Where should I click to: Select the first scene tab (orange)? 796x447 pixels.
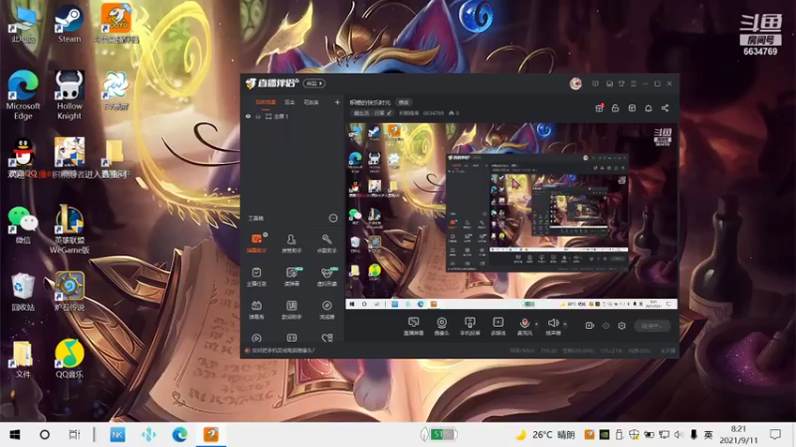266,102
